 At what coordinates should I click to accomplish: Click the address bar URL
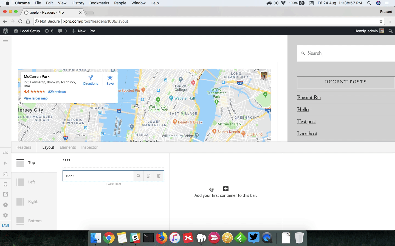(96, 21)
